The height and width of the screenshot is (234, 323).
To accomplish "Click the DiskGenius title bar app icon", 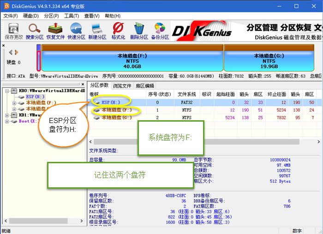I will pyautogui.click(x=6, y=6).
